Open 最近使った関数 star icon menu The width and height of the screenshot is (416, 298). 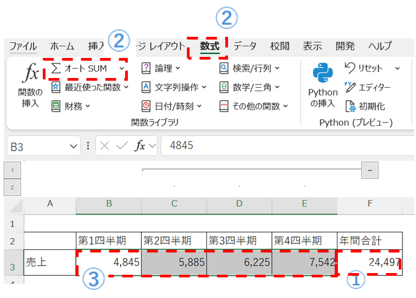[x=56, y=87]
